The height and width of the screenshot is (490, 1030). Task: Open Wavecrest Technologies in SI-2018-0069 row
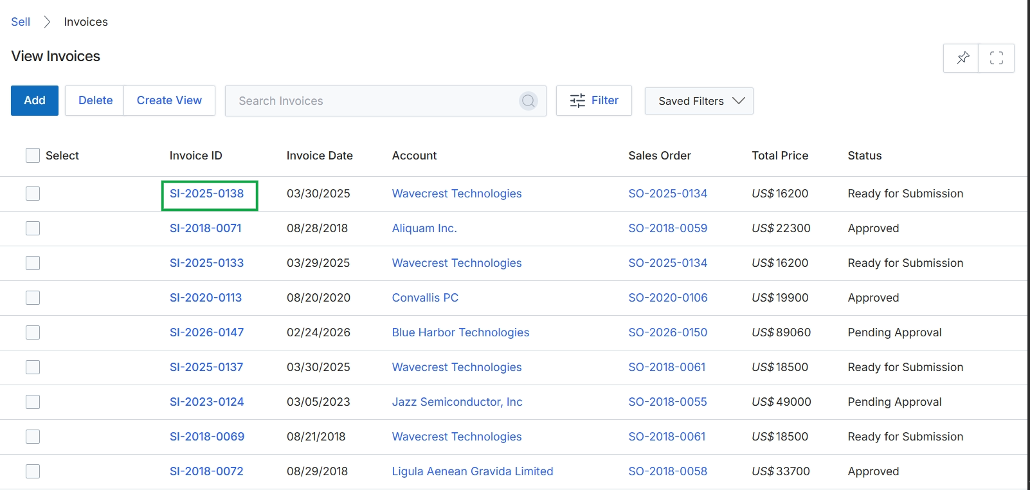point(456,437)
